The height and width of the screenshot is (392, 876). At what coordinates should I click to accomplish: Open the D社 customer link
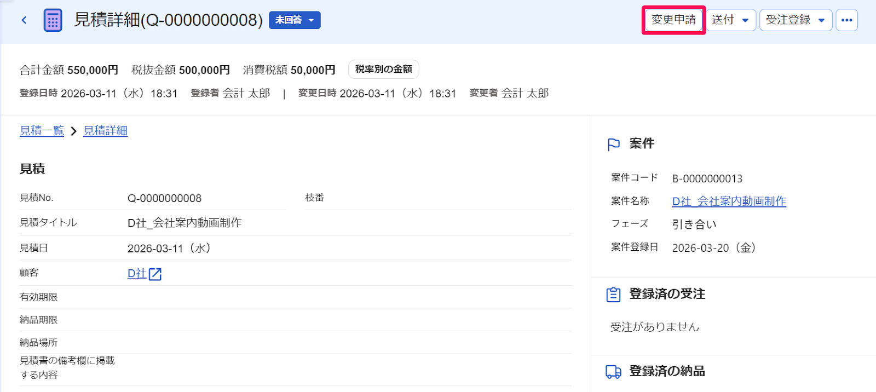(x=137, y=274)
